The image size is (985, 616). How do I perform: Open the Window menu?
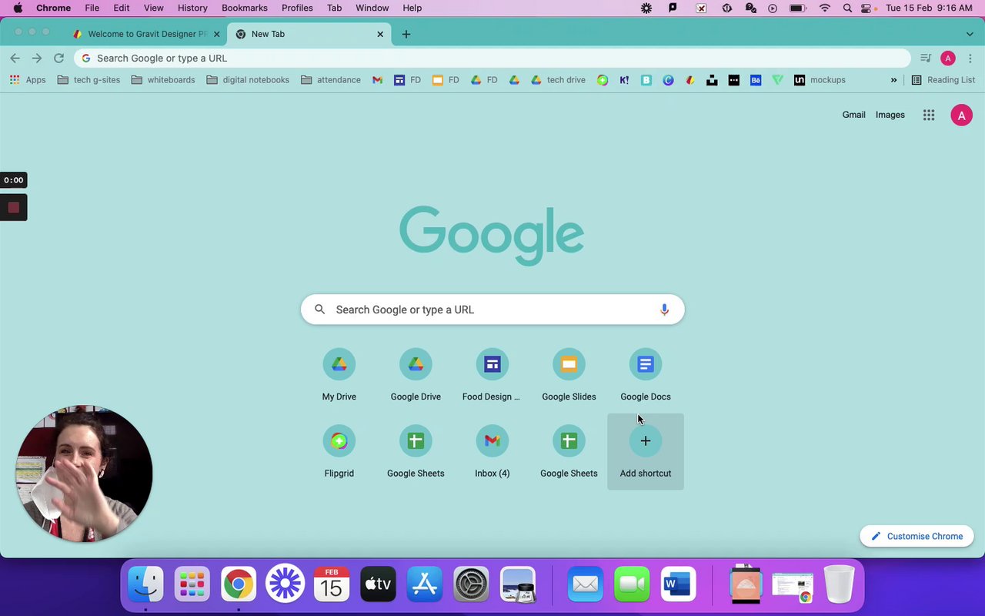tap(372, 8)
